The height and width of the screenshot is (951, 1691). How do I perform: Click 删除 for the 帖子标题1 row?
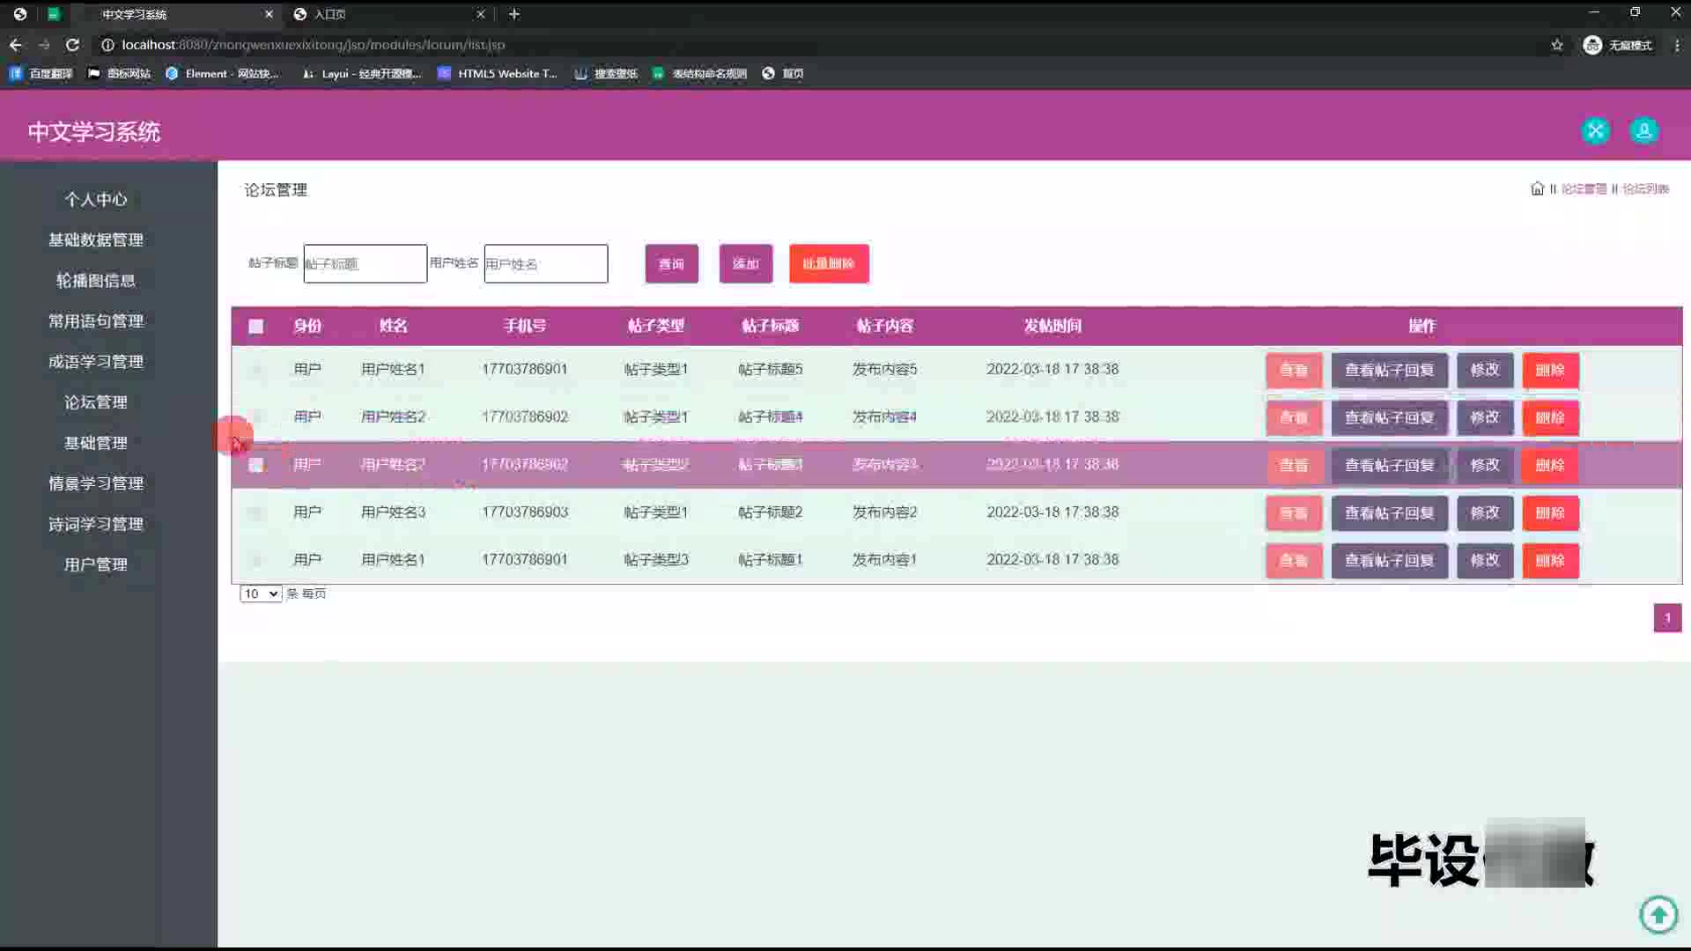coord(1550,560)
